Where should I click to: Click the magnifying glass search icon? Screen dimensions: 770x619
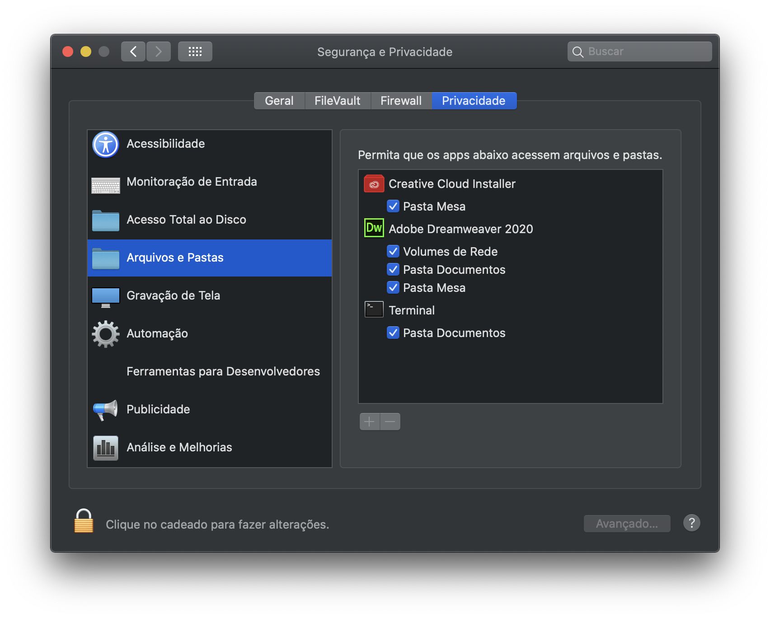pos(578,52)
